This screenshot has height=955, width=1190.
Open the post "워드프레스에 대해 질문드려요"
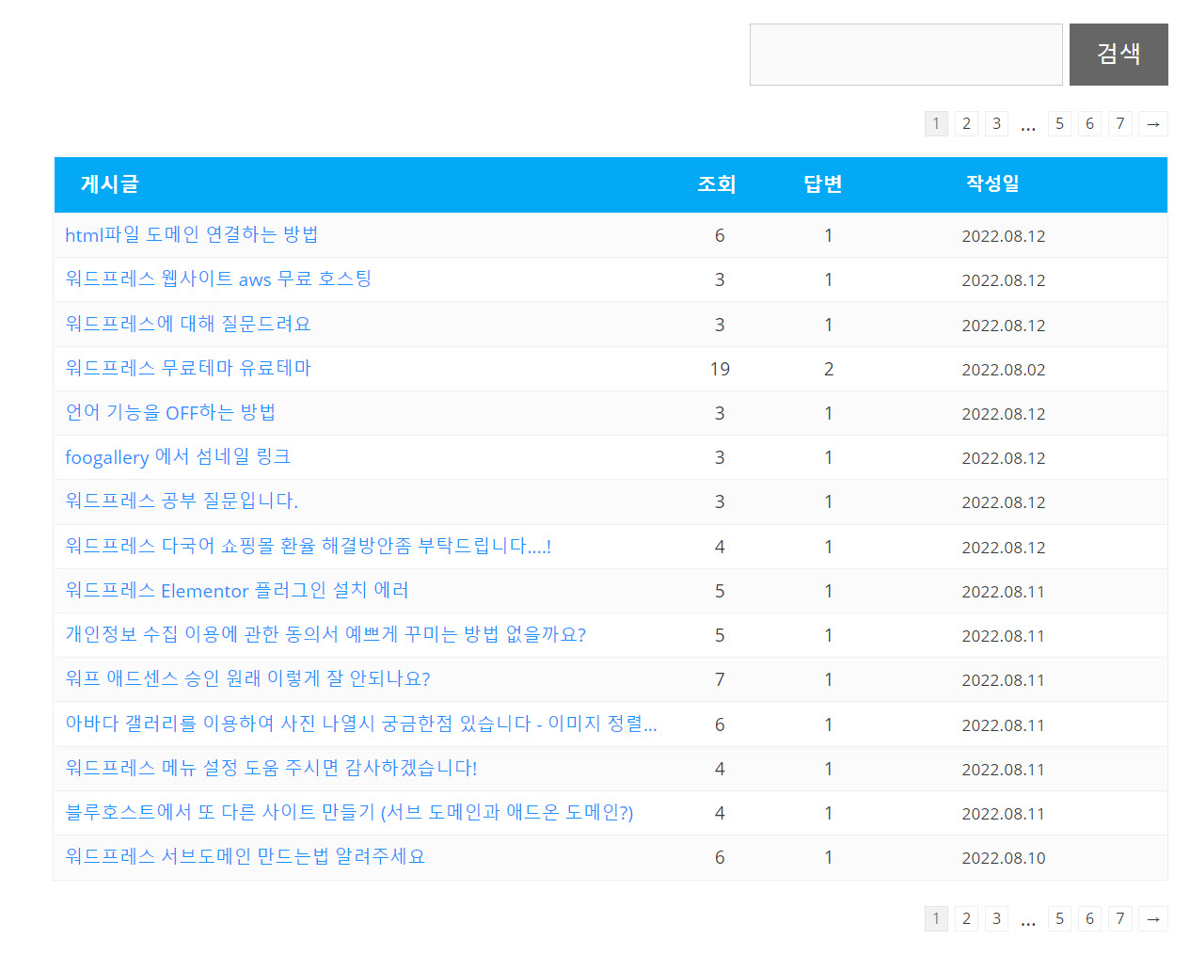click(x=188, y=323)
